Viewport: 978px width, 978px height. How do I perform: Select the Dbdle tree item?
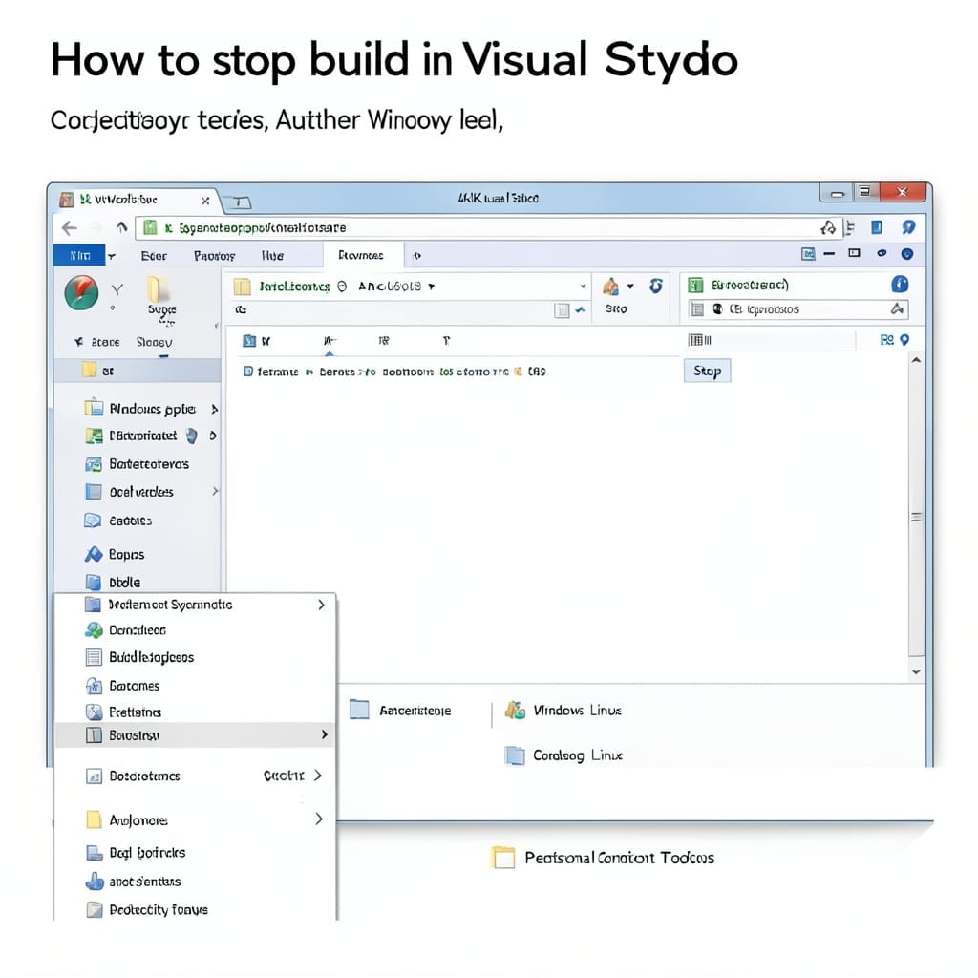[124, 582]
